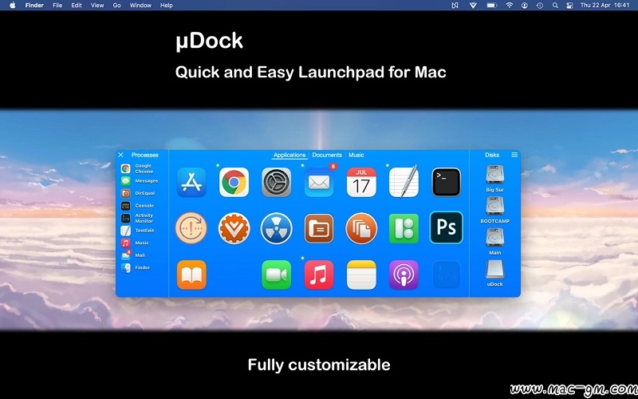Viewport: 638px width, 399px height.
Task: Open the Books app icon
Action: pos(191,275)
